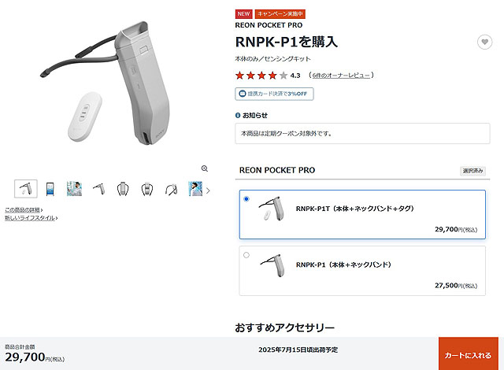The height and width of the screenshot is (370, 504).
Task: Open the 6件のオーナーレビュー reviews link
Action: pyautogui.click(x=341, y=75)
